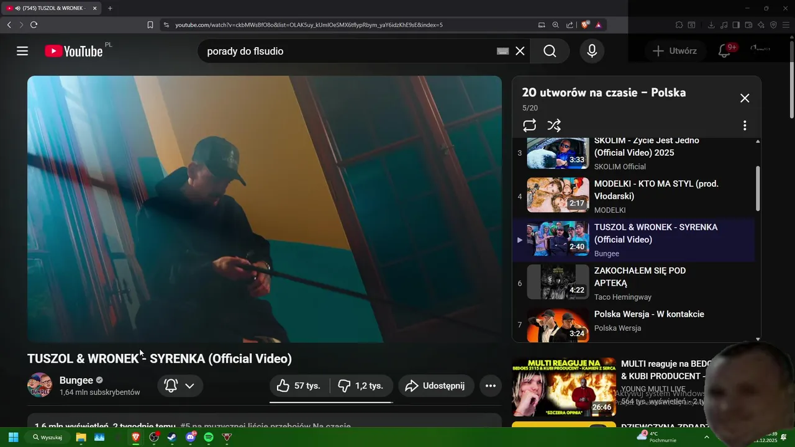
Task: Open Brave Wallet icon
Action: [x=748, y=25]
